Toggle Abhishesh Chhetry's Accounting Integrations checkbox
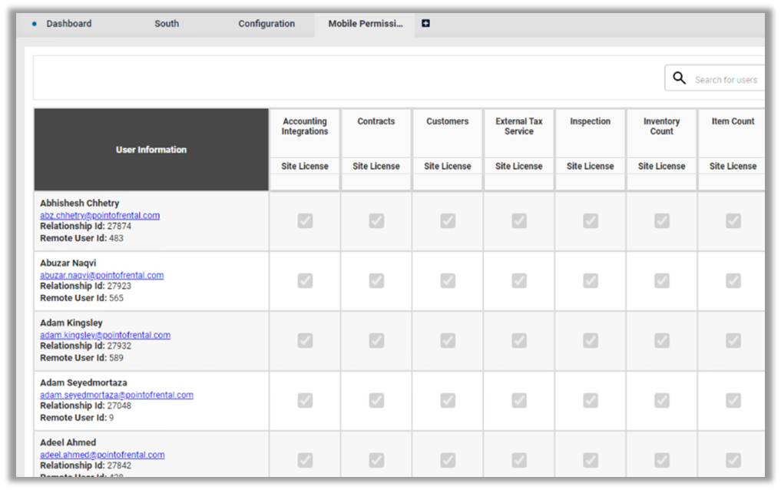 coord(305,221)
